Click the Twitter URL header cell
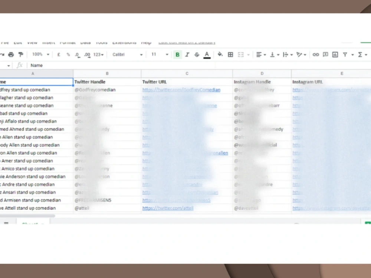 click(x=187, y=82)
